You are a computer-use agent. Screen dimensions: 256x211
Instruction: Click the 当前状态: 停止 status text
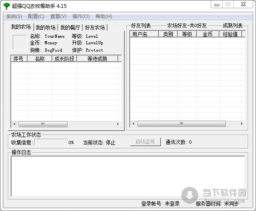(x=99, y=143)
